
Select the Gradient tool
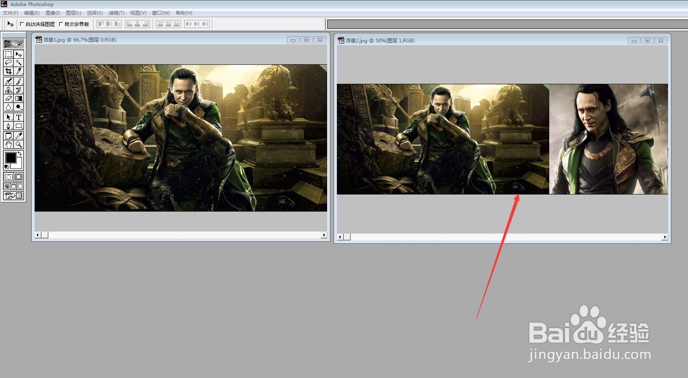point(19,98)
